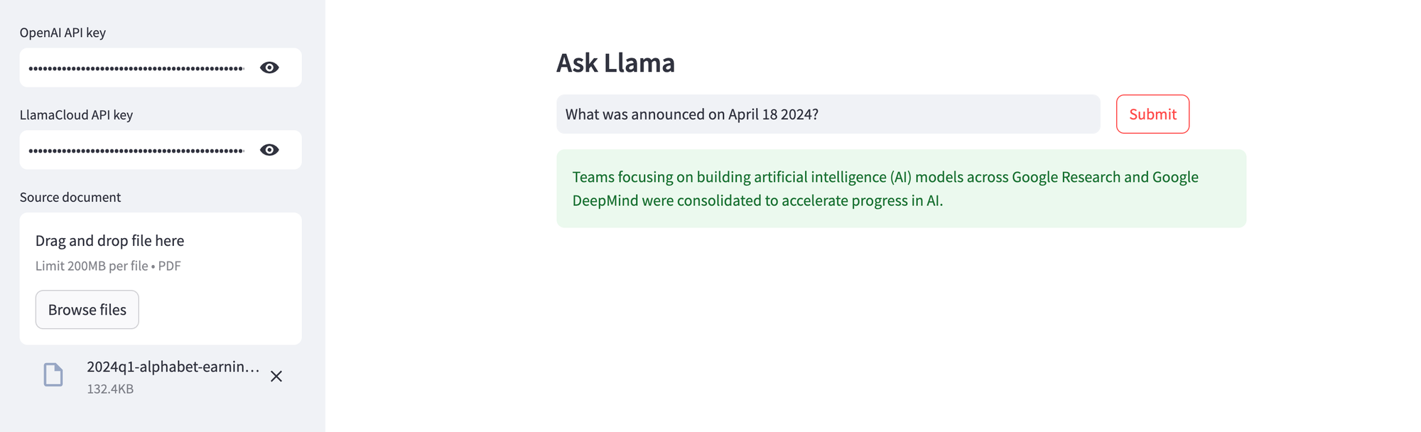Select the green answer text about Google DeepMind
This screenshot has width=1421, height=432.
[885, 188]
